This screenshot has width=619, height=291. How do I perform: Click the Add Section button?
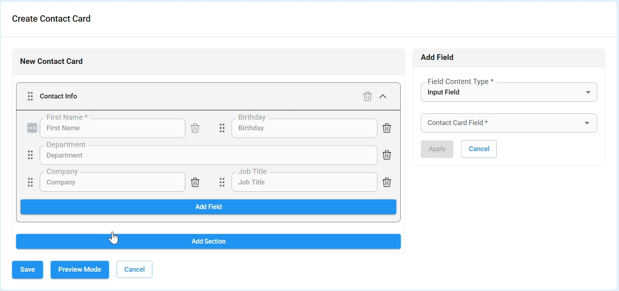[x=208, y=241]
